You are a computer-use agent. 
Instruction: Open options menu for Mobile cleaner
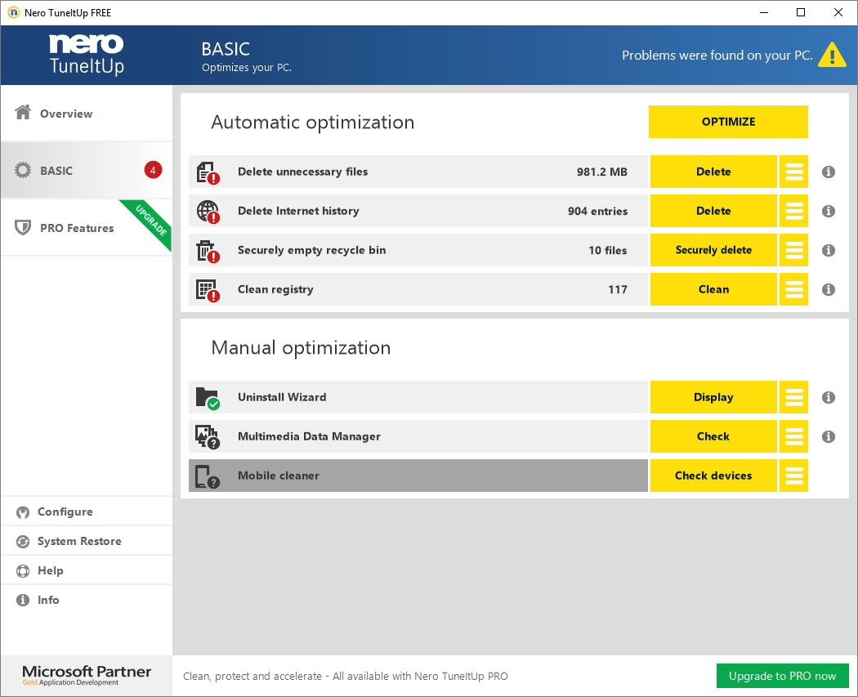tap(794, 476)
